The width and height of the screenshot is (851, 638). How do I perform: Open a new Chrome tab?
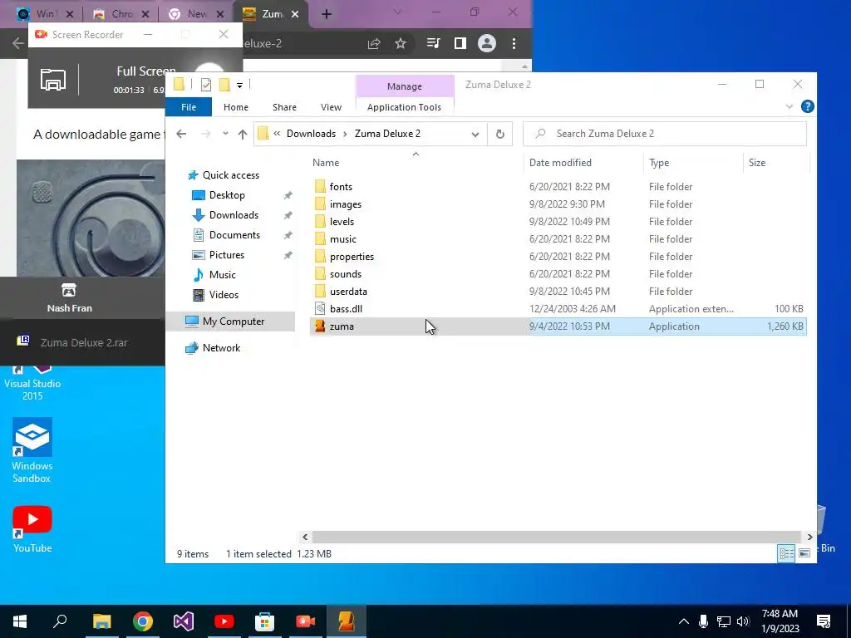pos(326,14)
